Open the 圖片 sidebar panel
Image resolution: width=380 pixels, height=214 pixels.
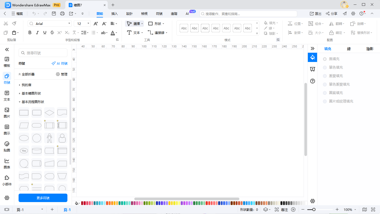pyautogui.click(x=7, y=113)
